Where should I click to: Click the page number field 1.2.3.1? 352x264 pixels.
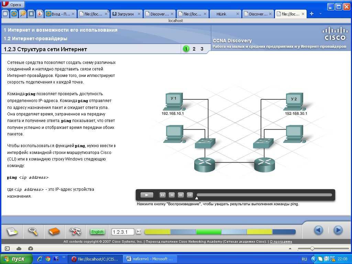click(123, 232)
